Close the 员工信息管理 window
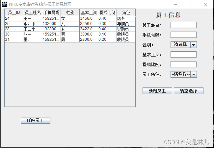The width and height of the screenshot is (214, 148). (x=205, y=4)
